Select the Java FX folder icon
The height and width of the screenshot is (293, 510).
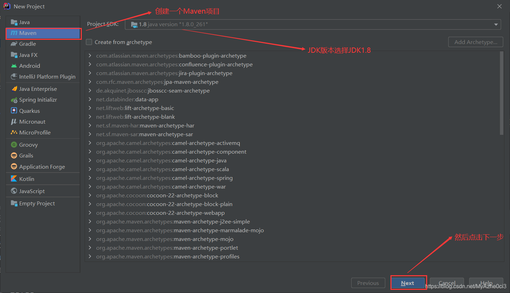pyautogui.click(x=14, y=55)
